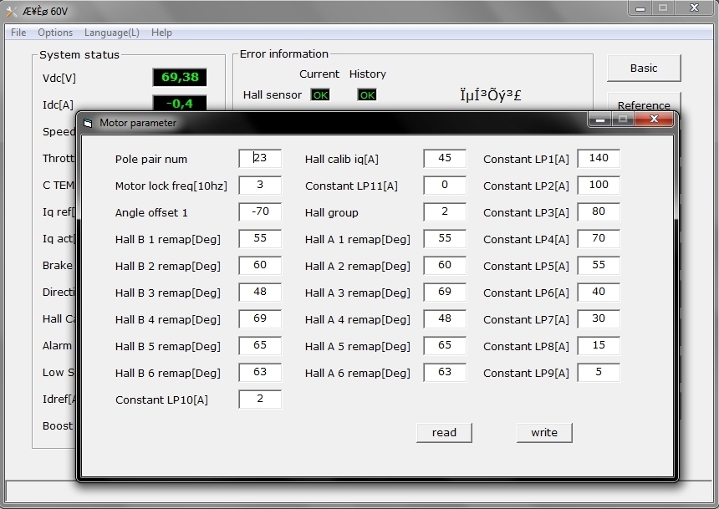
Task: Click the History Hall sensor OK indicator
Action: pos(367,95)
